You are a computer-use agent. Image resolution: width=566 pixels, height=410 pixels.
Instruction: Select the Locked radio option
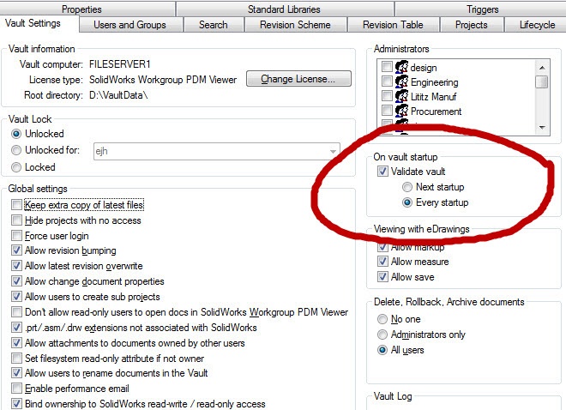[16, 167]
